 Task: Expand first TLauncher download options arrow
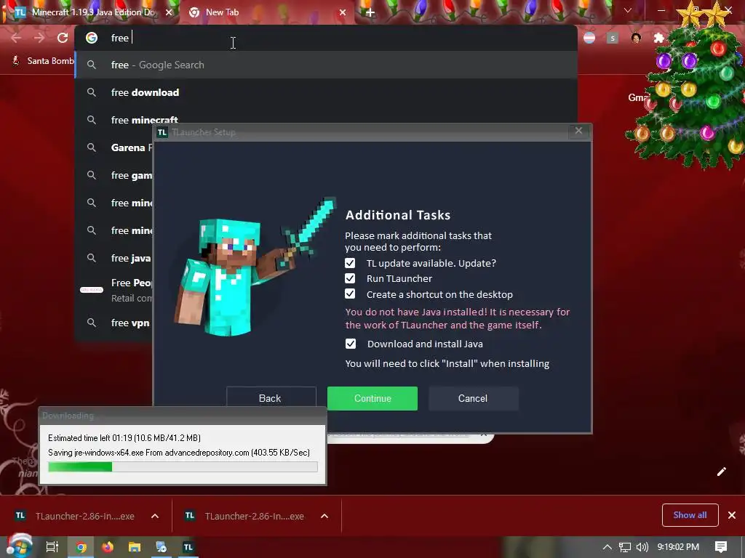pos(155,516)
